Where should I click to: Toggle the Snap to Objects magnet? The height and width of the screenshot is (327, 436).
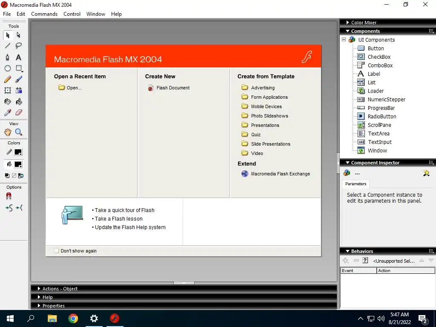[9, 196]
